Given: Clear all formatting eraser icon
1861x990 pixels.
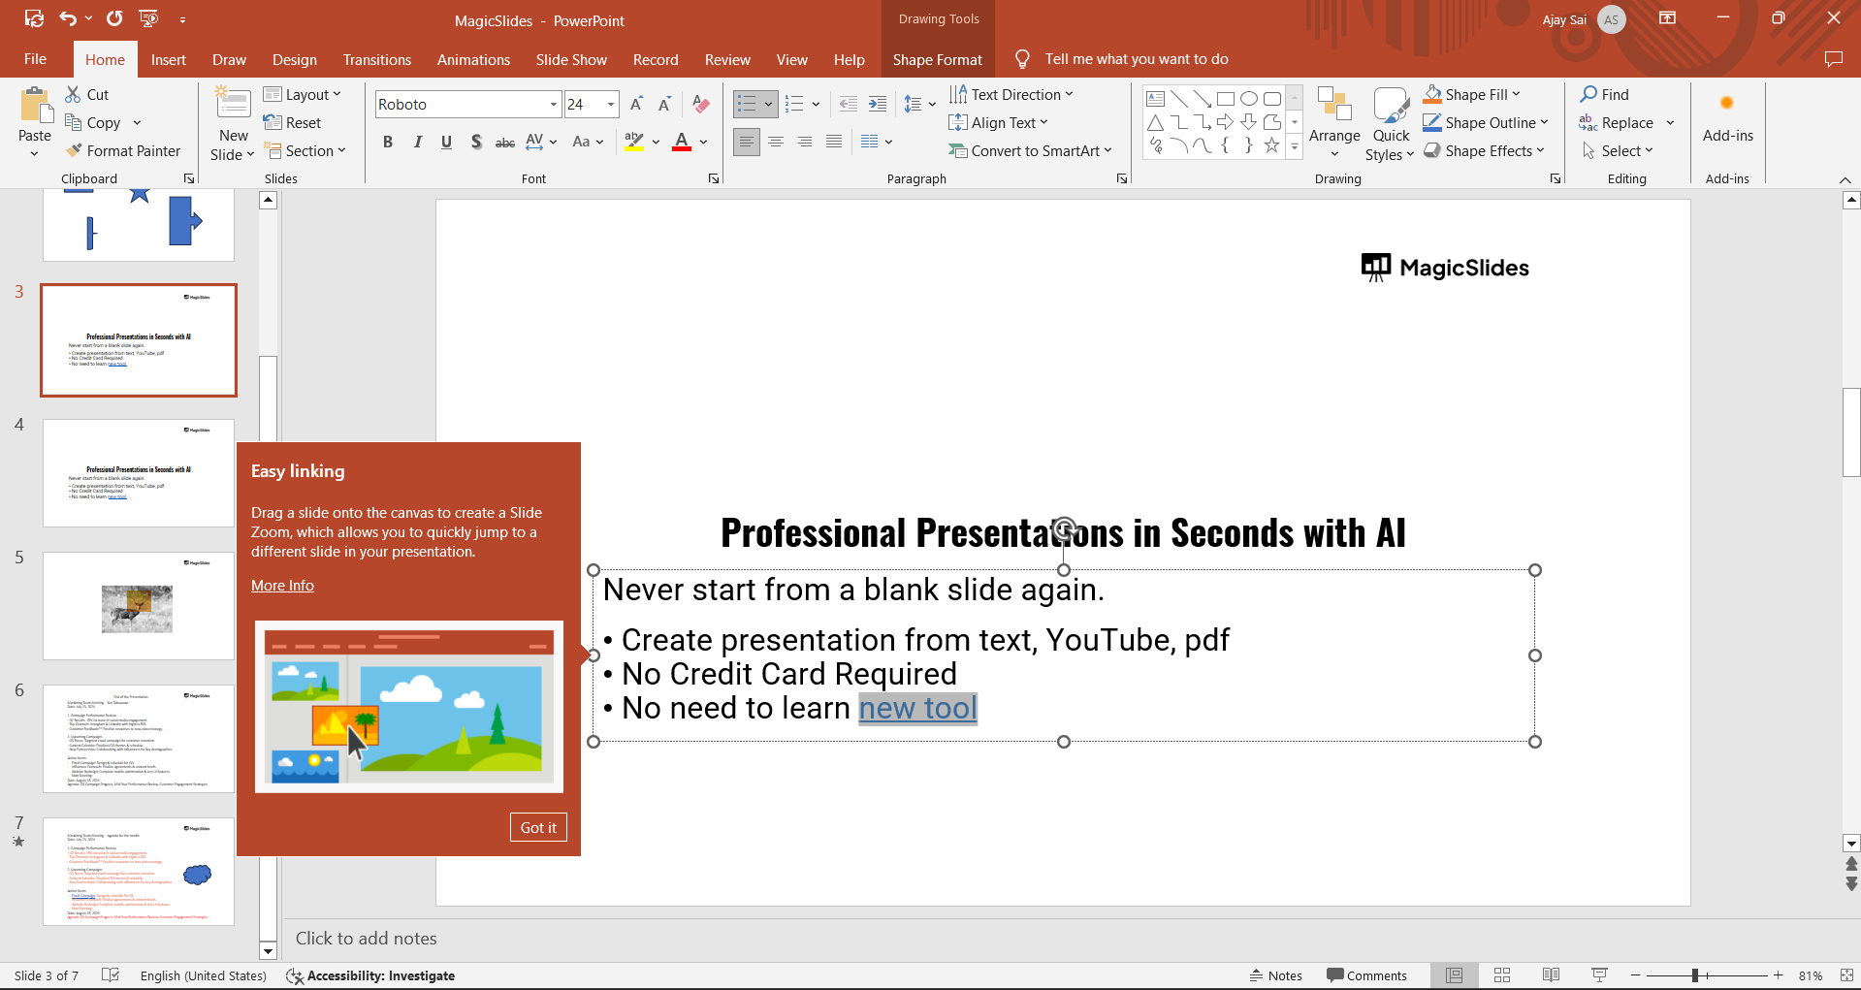Looking at the screenshot, I should (701, 104).
